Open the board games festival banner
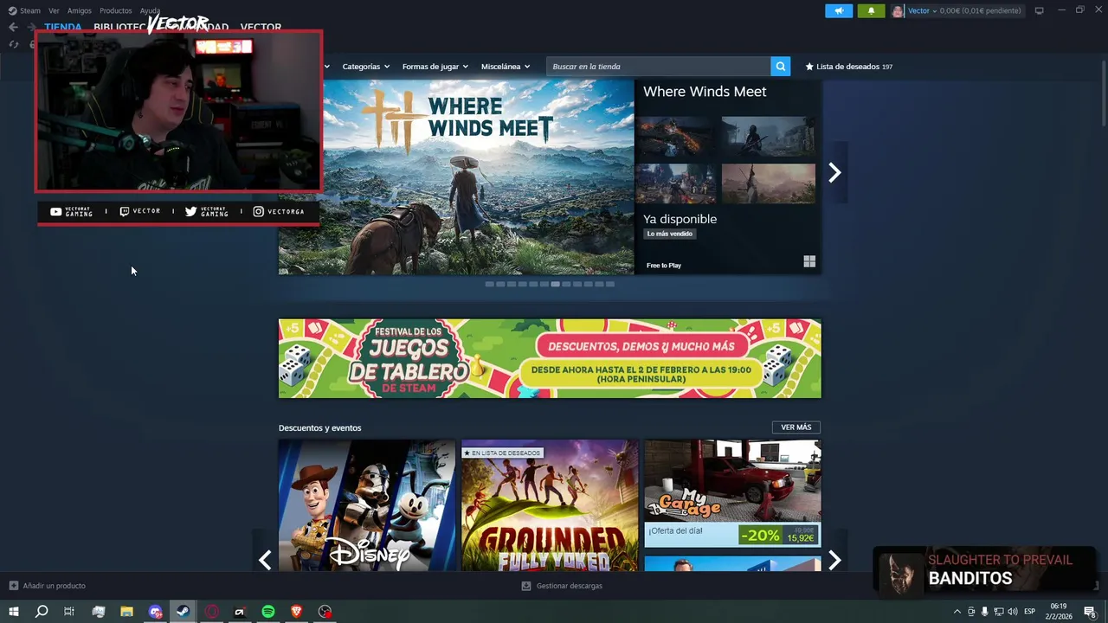Viewport: 1108px width, 623px height. [x=550, y=358]
